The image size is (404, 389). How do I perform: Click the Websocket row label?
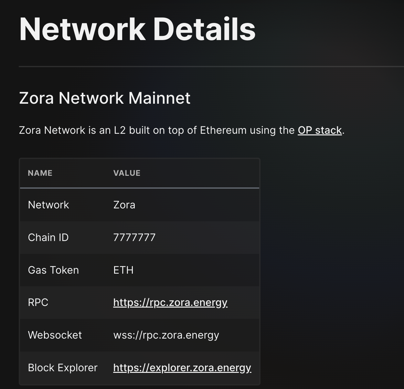pyautogui.click(x=55, y=335)
